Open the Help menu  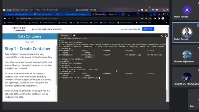coord(56,10)
